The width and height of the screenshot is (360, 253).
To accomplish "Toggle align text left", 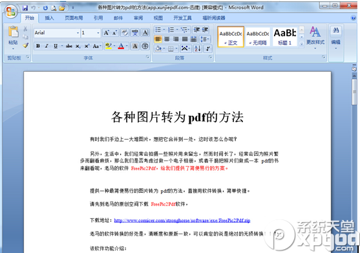I will [x=158, y=39].
